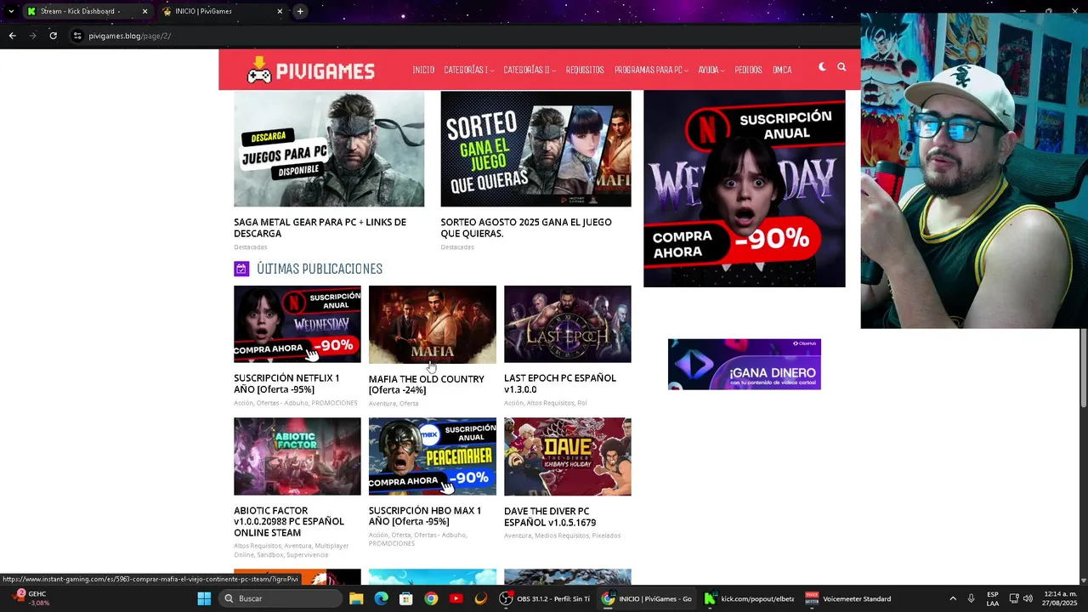Click 'Supervivencia' tag under Abiotic Factor
This screenshot has width=1088, height=612.
tap(307, 555)
